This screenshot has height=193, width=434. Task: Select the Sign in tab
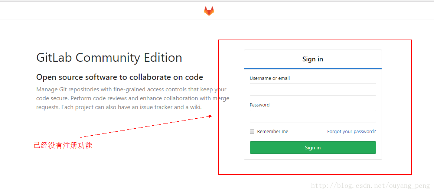coord(313,59)
